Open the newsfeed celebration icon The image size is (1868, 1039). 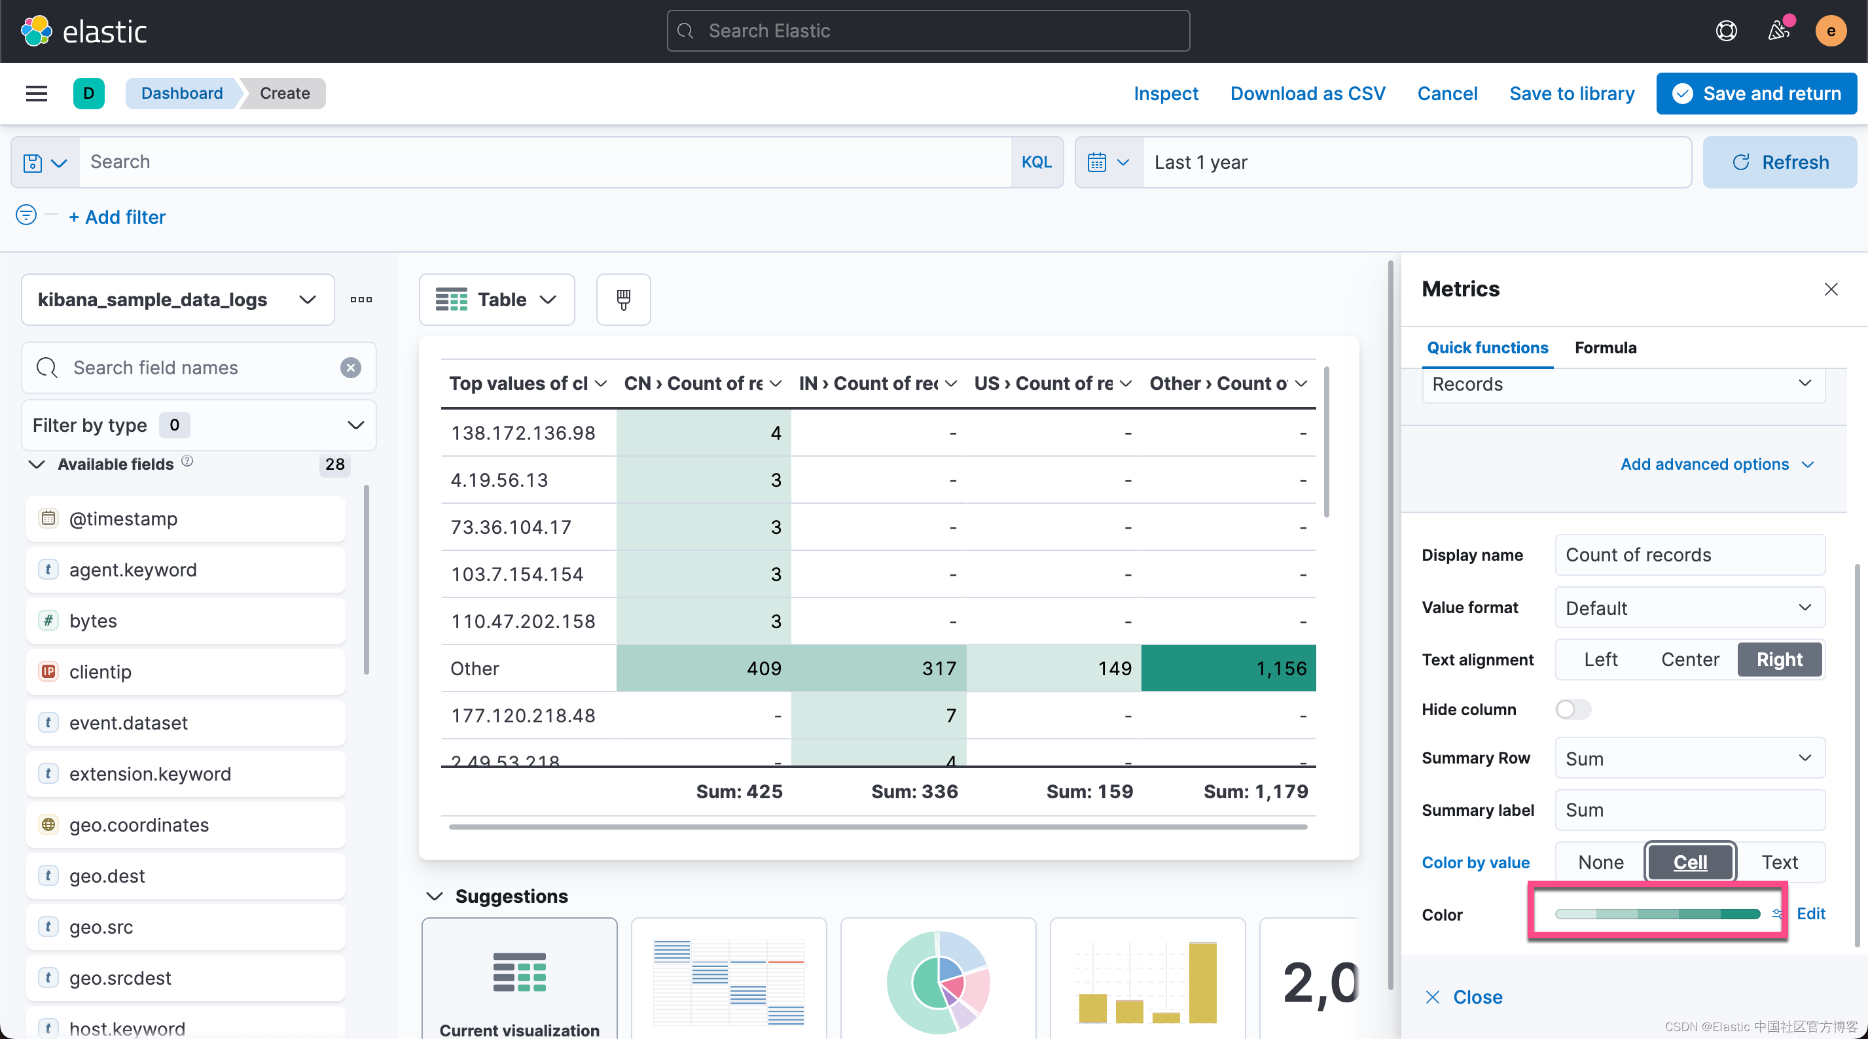pyautogui.click(x=1778, y=31)
